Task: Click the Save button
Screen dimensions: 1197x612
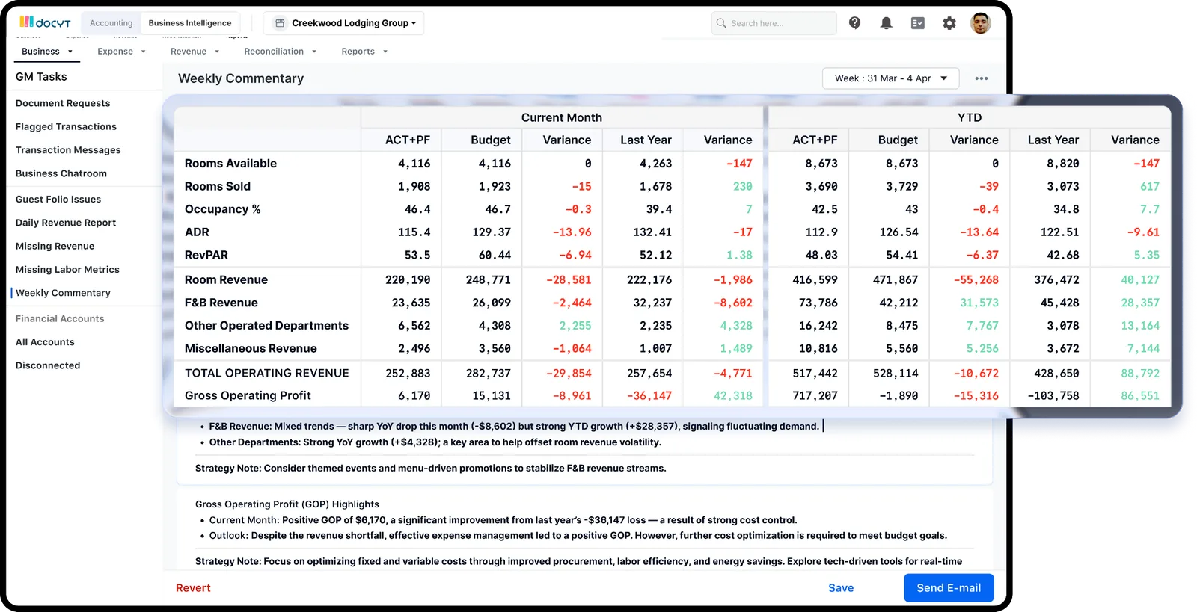Action: click(841, 588)
